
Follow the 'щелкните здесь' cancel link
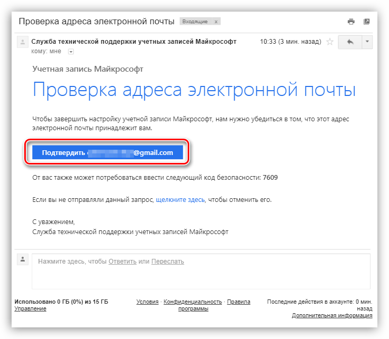[x=180, y=199]
